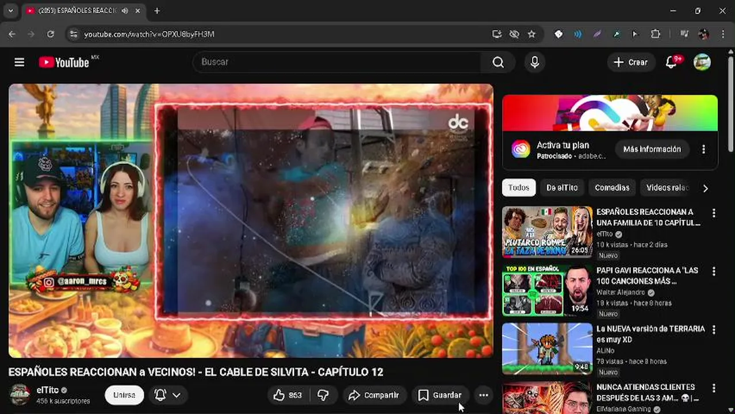This screenshot has height=414, width=735.
Task: Click the ALiNo channel name
Action: (606, 351)
